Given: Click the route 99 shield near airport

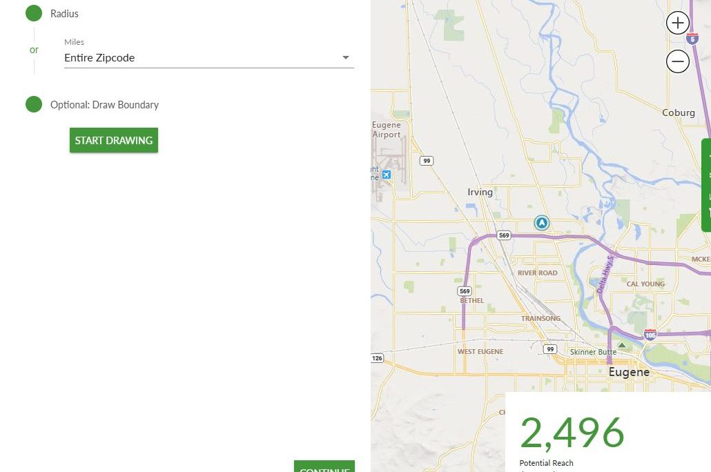Looking at the screenshot, I should click(x=426, y=161).
